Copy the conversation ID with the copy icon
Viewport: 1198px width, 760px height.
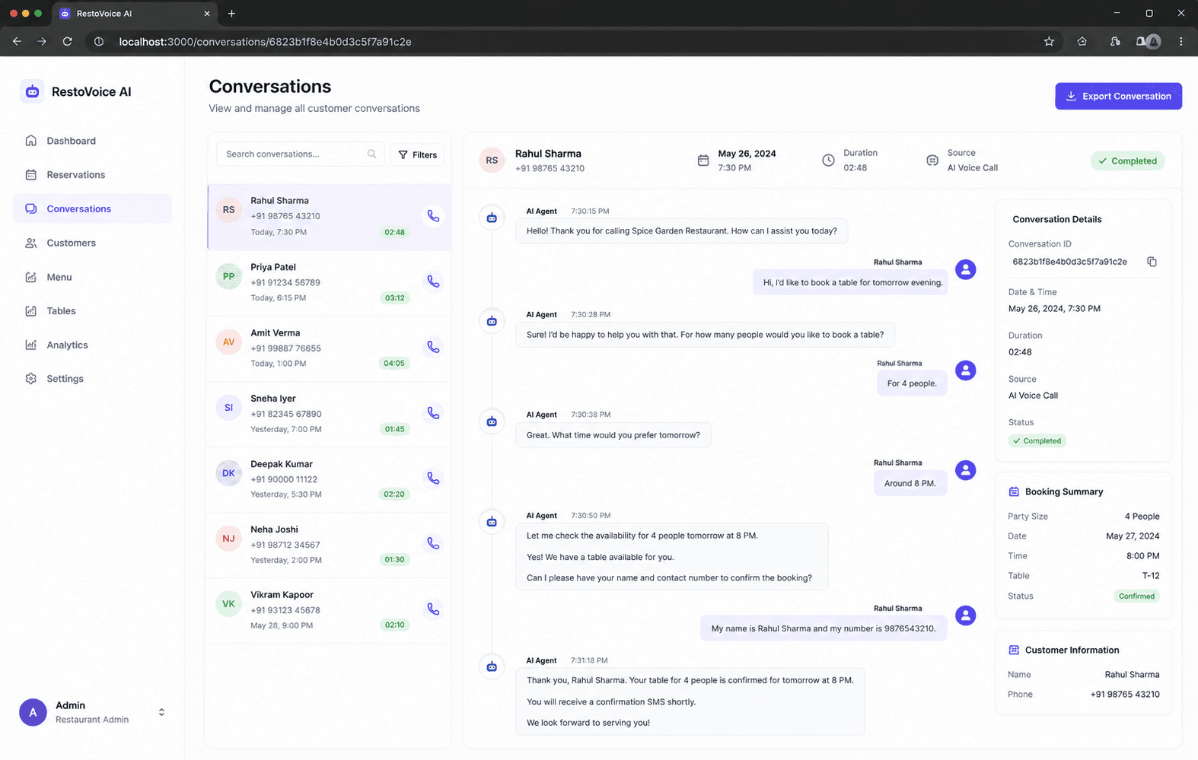coord(1152,262)
